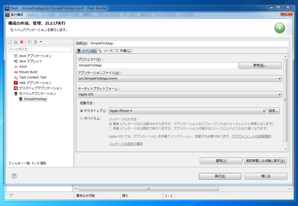Click the vertical scrollbar of main tab
The width and height of the screenshot is (298, 206).
coord(285,100)
